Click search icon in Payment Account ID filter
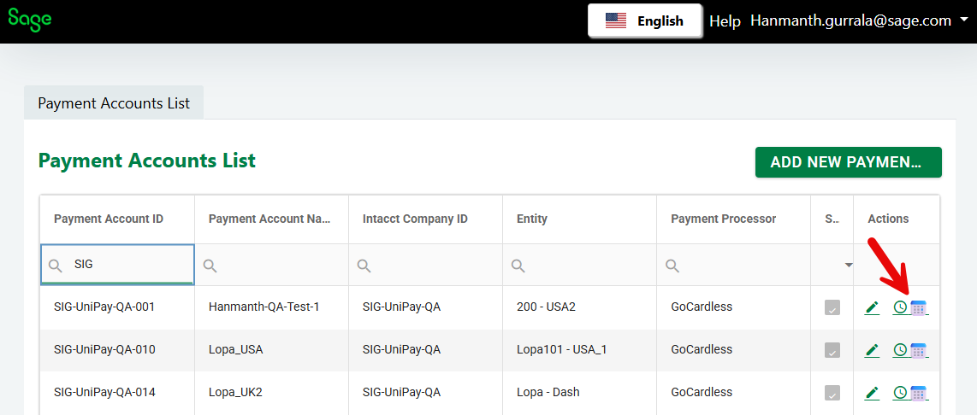This screenshot has height=415, width=977. pyautogui.click(x=56, y=266)
